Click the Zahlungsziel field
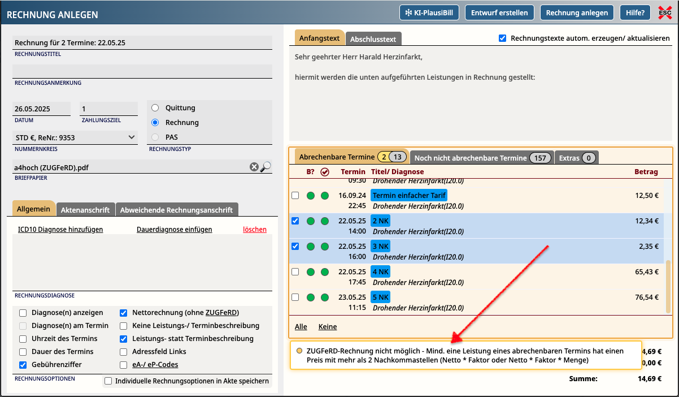679x397 pixels. pos(108,109)
